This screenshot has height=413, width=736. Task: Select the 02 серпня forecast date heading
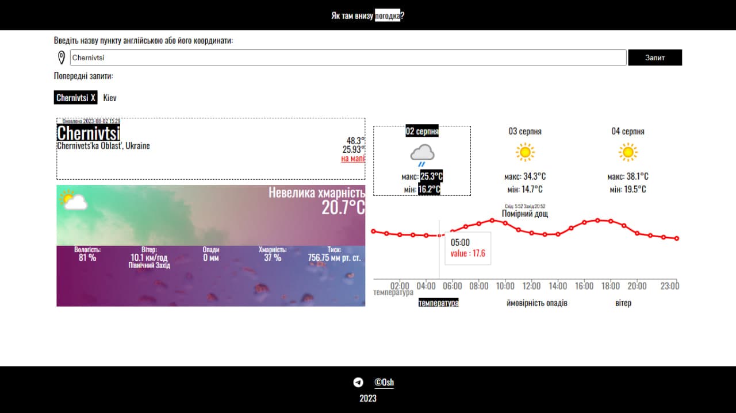pyautogui.click(x=422, y=131)
